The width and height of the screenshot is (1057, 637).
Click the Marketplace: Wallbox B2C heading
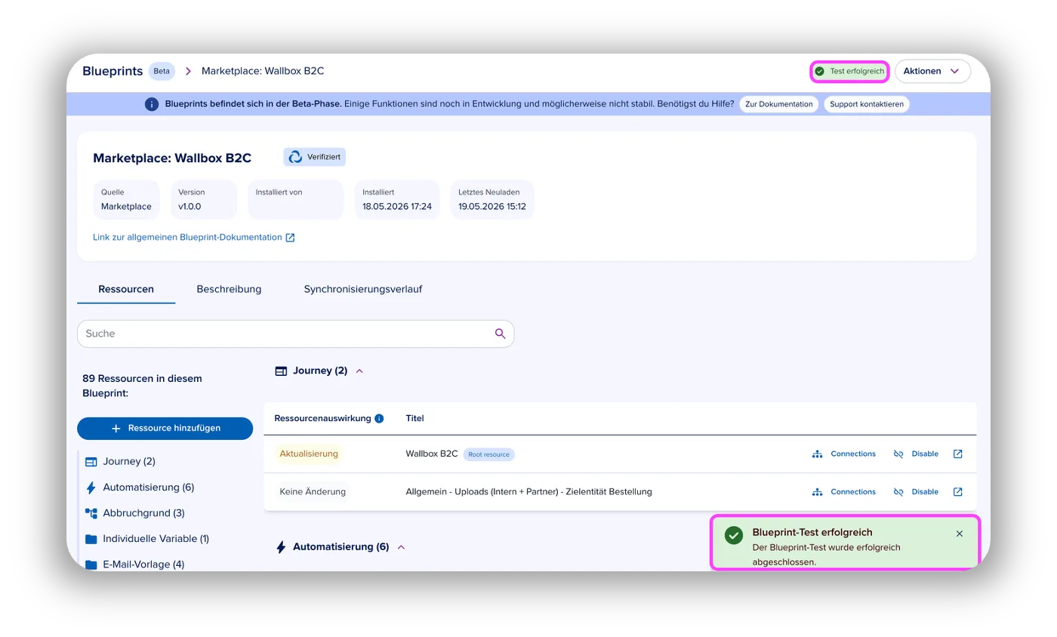click(172, 158)
